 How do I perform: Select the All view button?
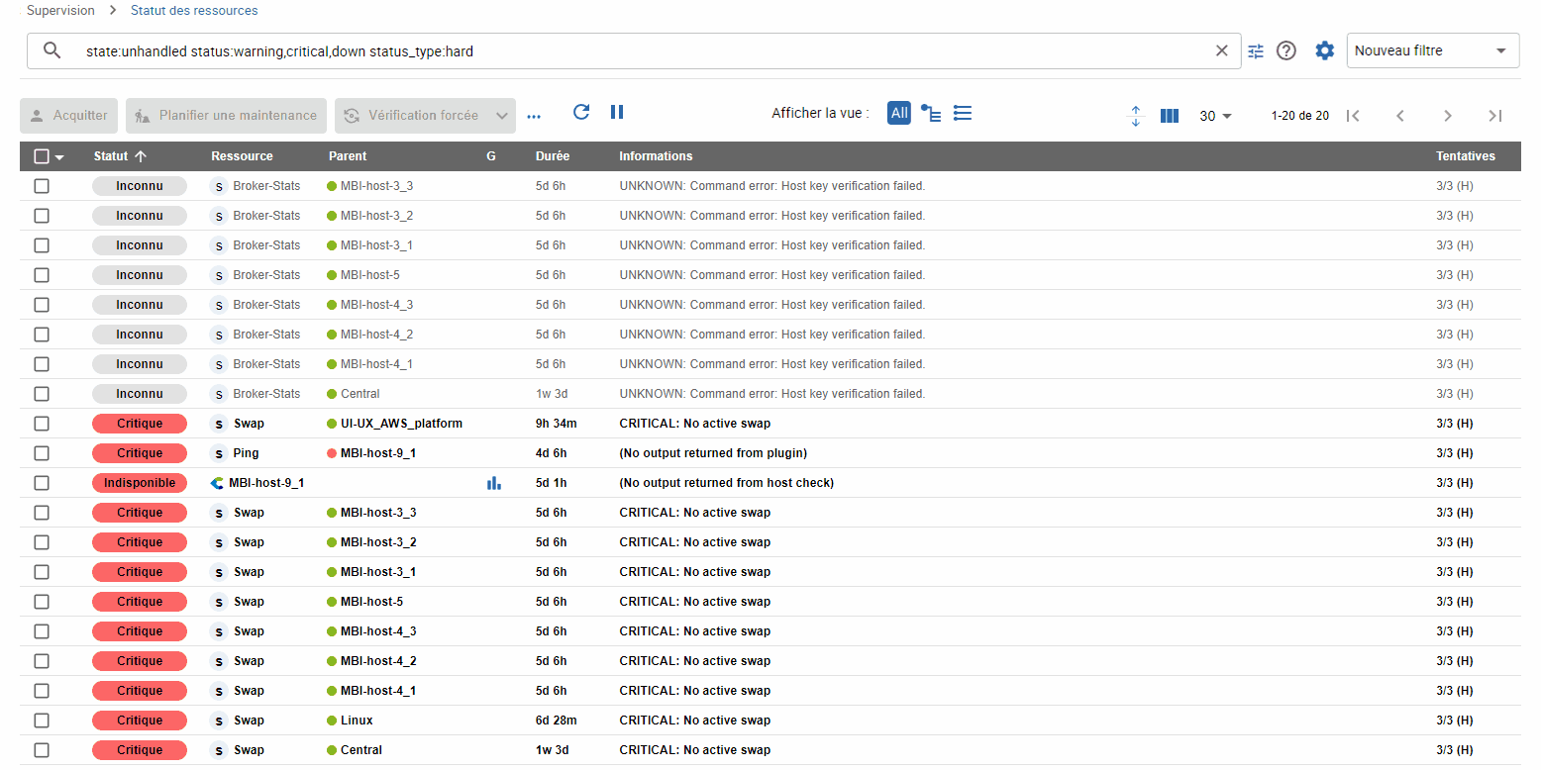pos(899,113)
